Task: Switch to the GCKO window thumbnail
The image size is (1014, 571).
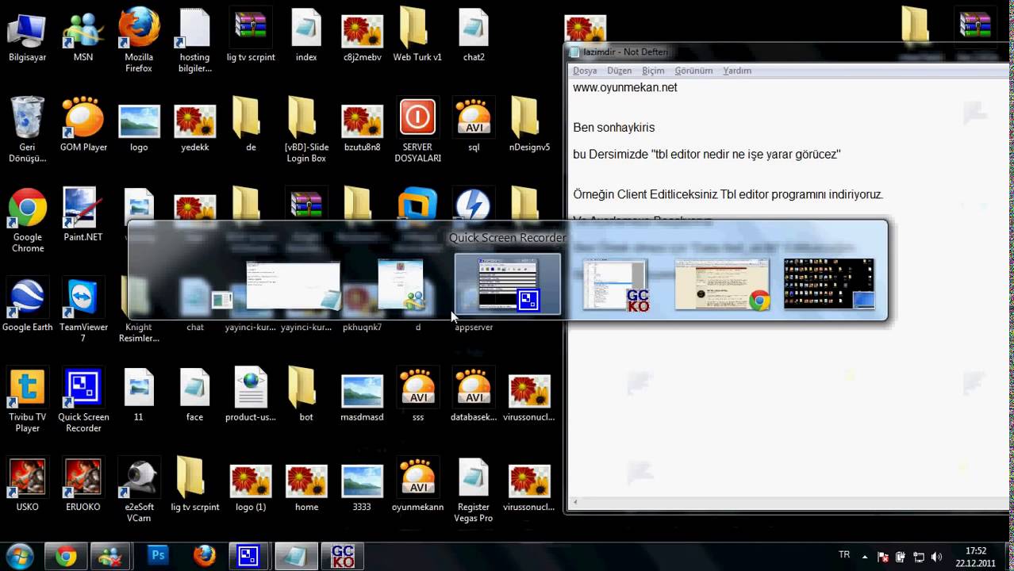Action: click(x=616, y=284)
